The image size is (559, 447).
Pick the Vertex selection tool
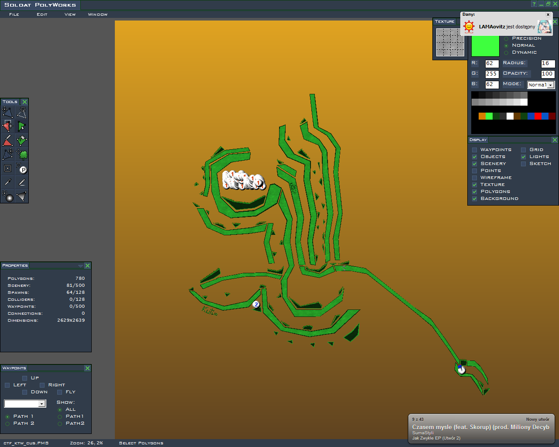pyautogui.click(x=7, y=127)
